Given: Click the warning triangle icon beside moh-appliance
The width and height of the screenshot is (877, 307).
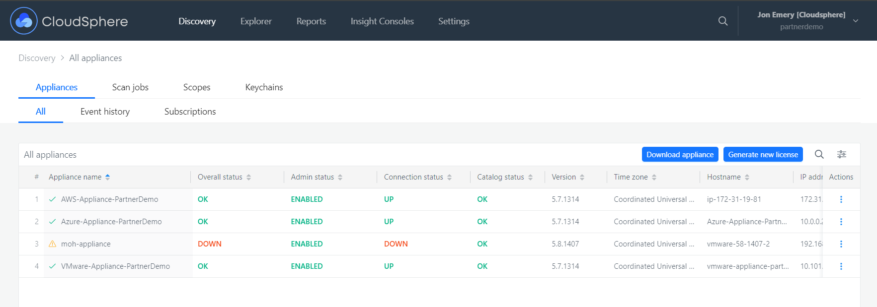Looking at the screenshot, I should tap(52, 244).
